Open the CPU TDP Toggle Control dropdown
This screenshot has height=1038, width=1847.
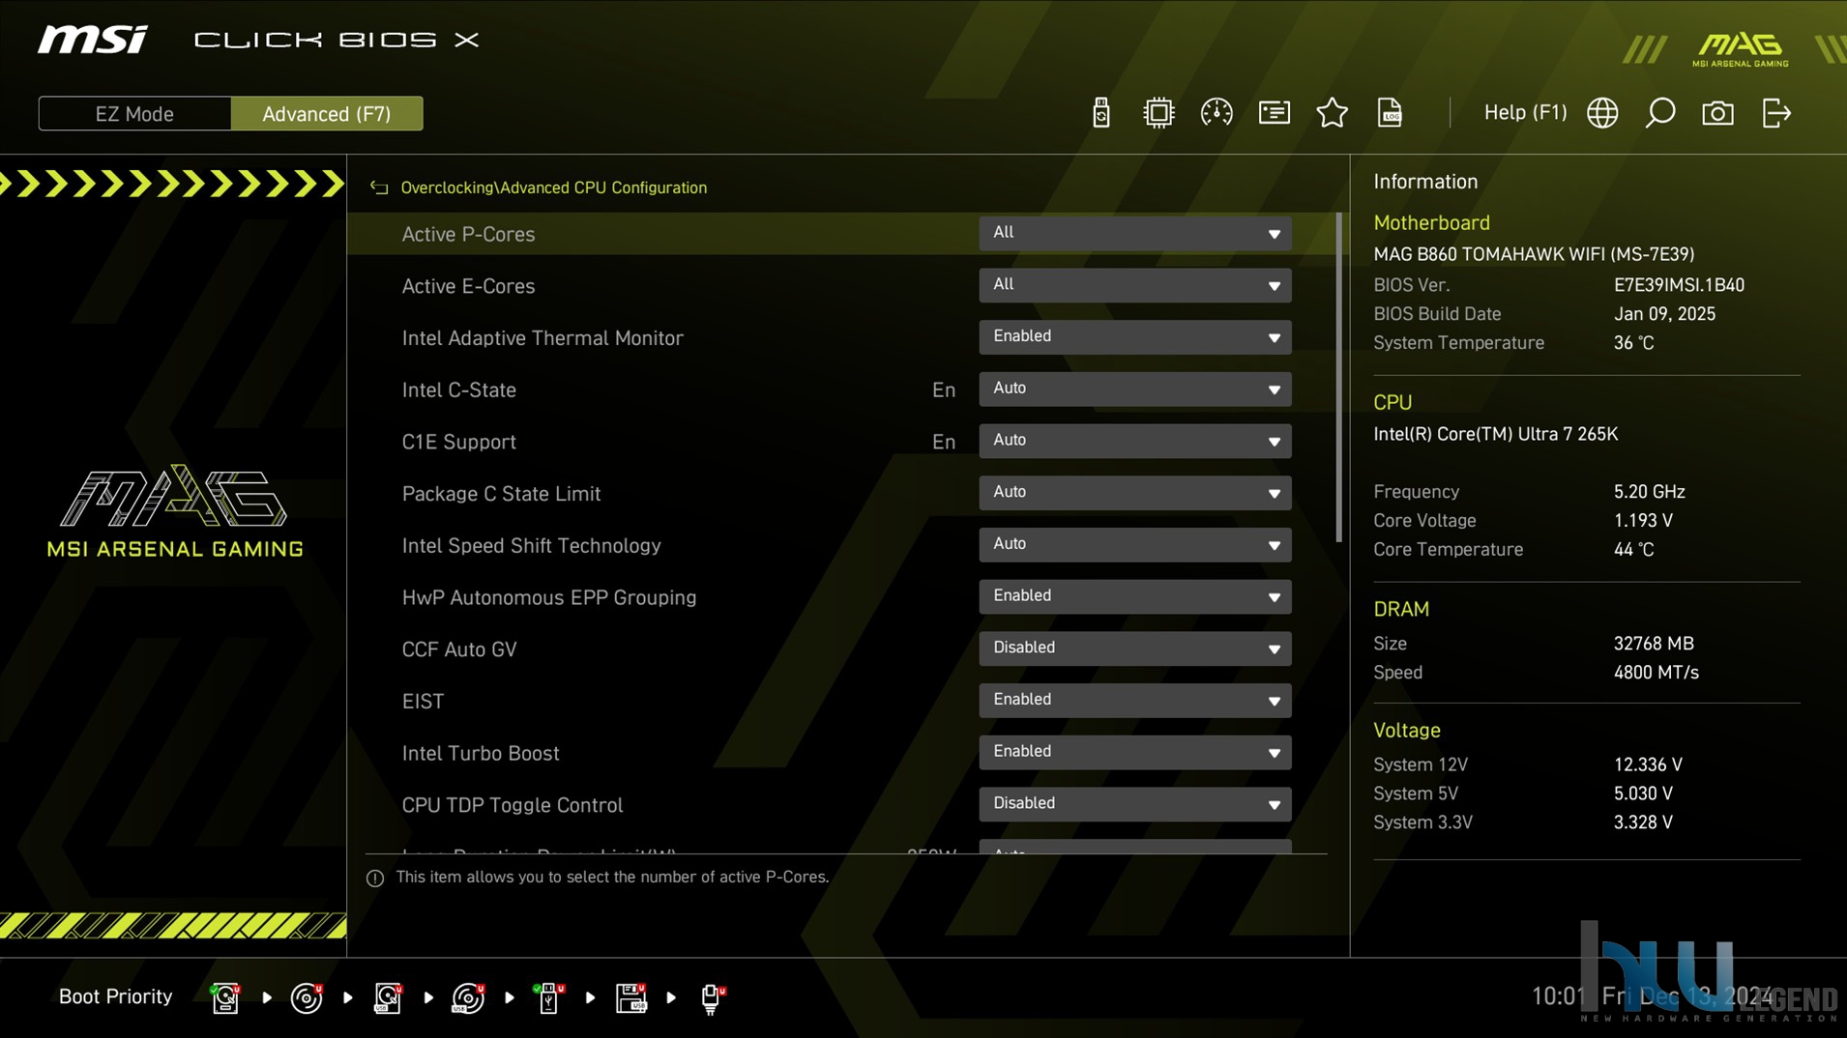tap(1134, 804)
